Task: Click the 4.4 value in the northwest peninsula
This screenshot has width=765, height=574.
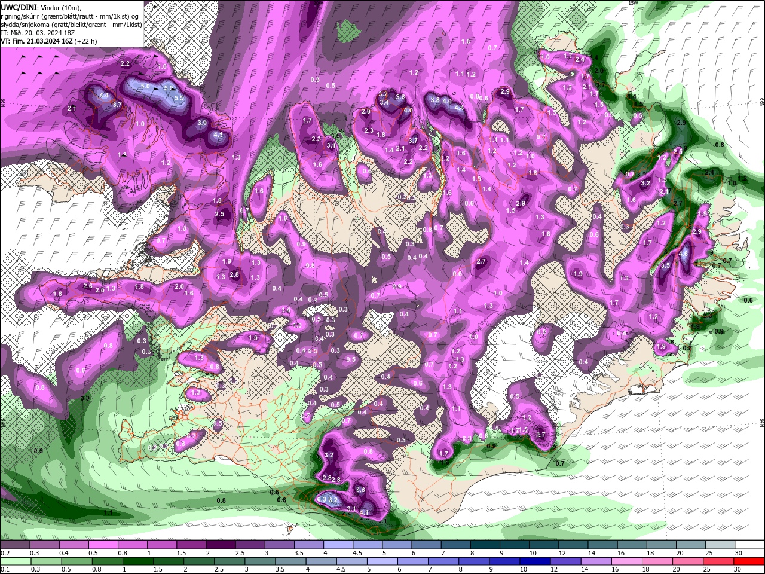Action: pos(103,95)
